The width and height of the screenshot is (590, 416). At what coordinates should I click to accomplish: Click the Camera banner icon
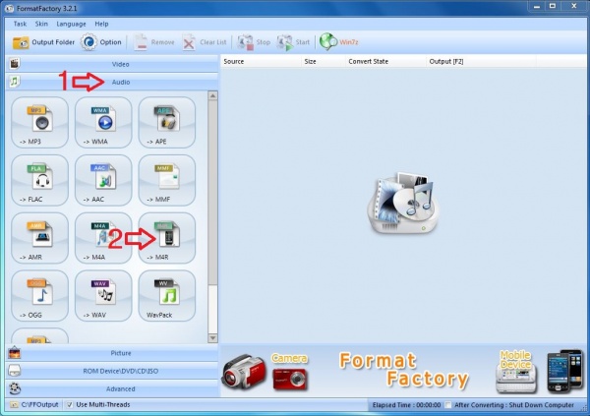[x=289, y=372]
